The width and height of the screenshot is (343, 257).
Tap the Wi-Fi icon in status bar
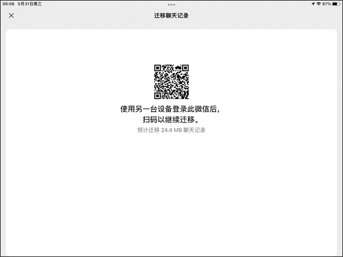(x=319, y=4)
